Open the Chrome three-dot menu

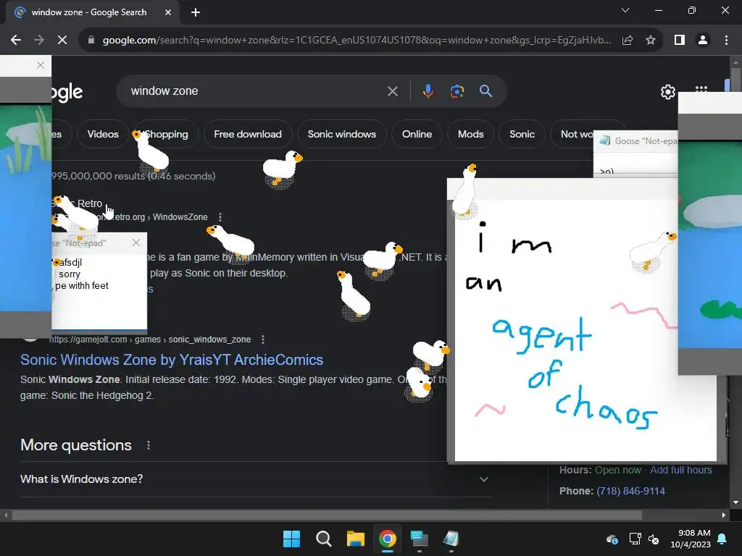click(726, 41)
